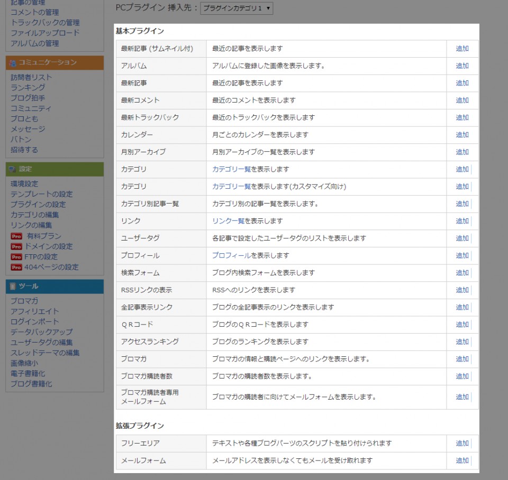Click 追加 for カテゴリ別記事一覧
508x480 pixels.
click(462, 204)
